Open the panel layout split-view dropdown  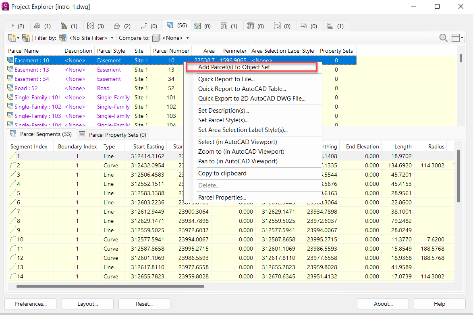tap(457, 38)
